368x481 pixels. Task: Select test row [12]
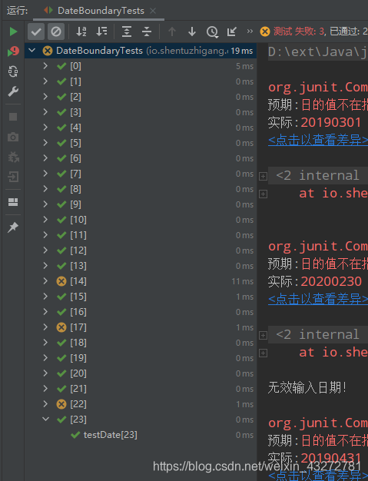coord(141,250)
